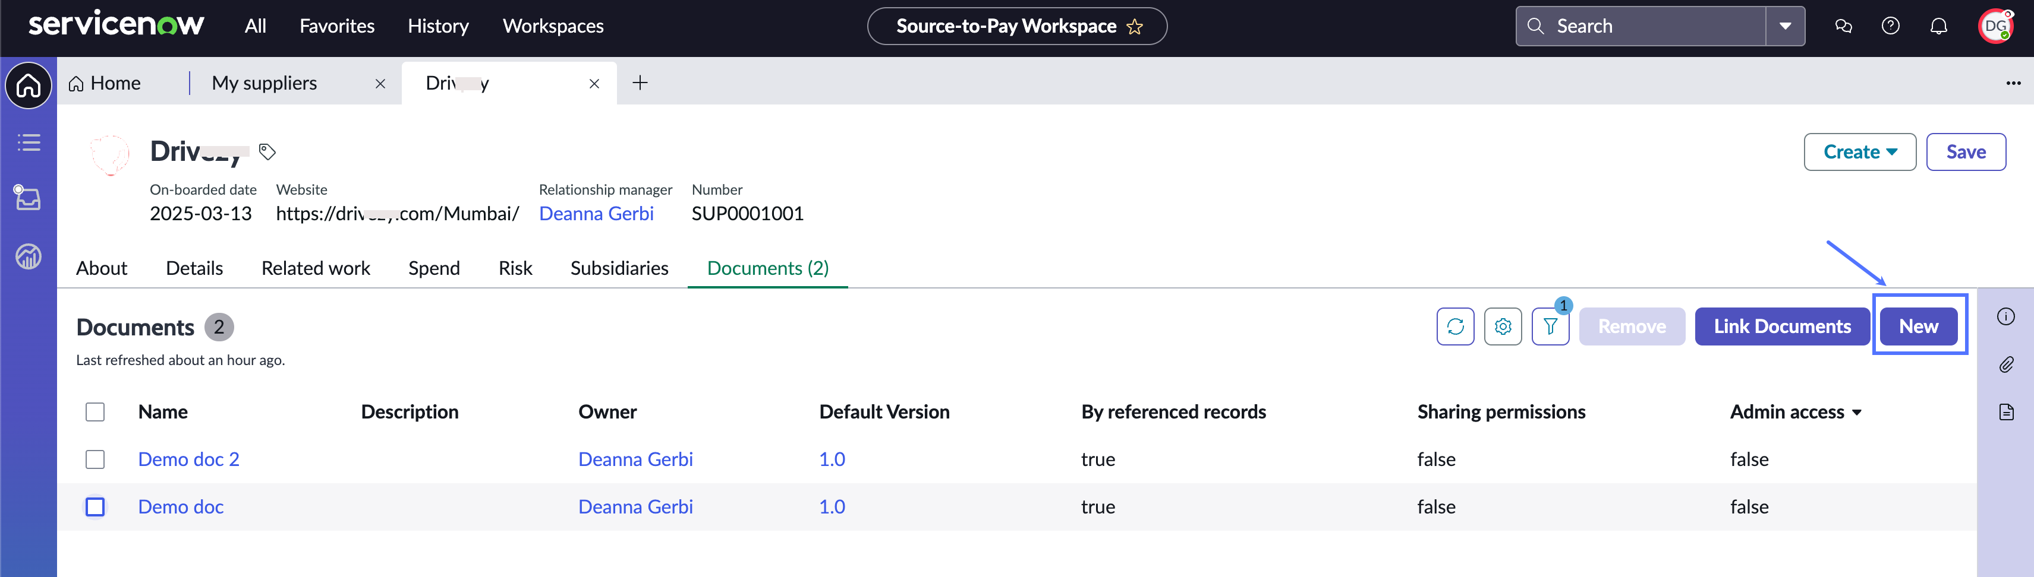2034x577 pixels.
Task: Switch to the Home tab
Action: coord(104,83)
